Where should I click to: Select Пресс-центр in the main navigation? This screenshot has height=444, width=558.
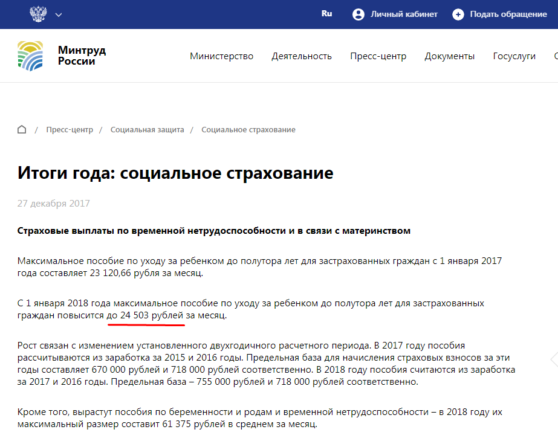coord(378,56)
